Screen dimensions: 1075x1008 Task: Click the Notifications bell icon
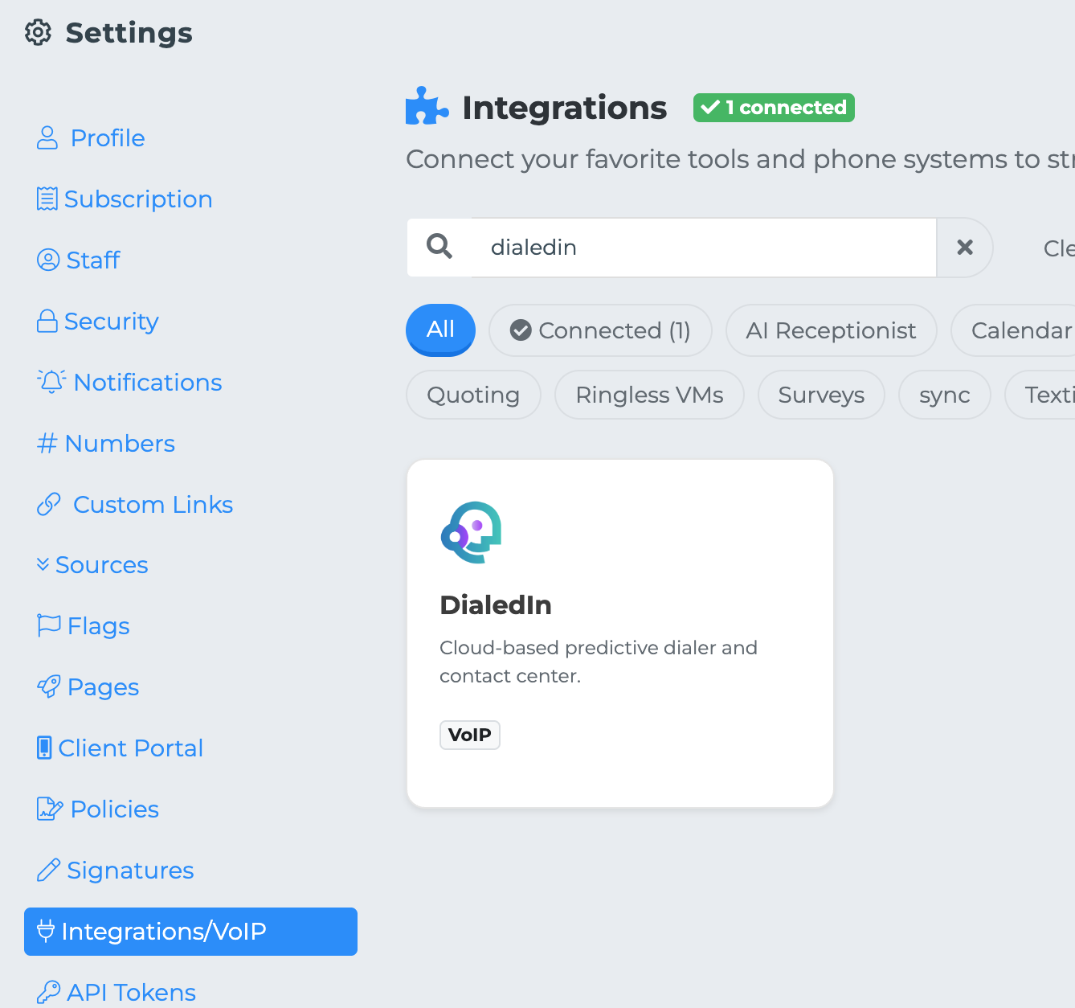click(x=51, y=382)
